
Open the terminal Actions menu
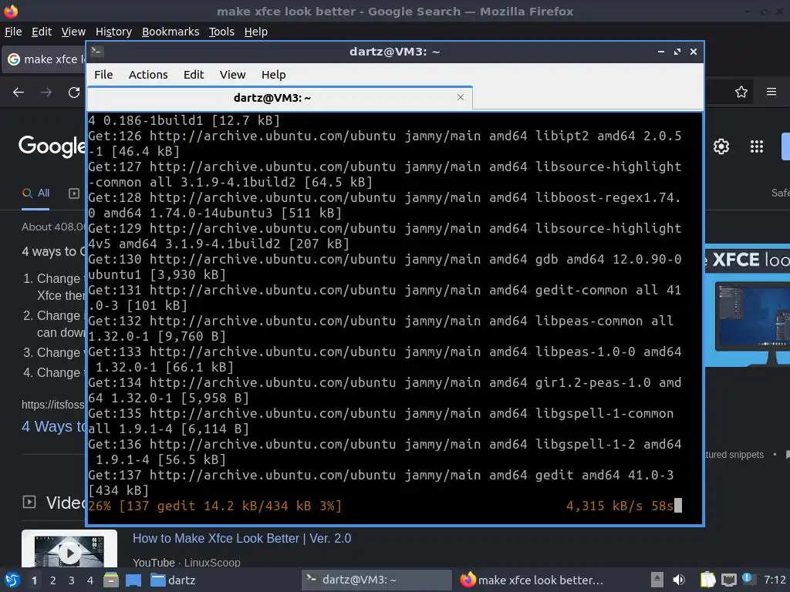point(148,75)
